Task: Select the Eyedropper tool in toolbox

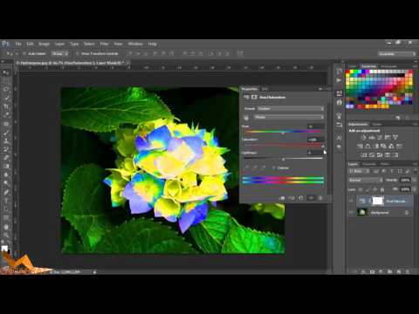Action: point(6,115)
